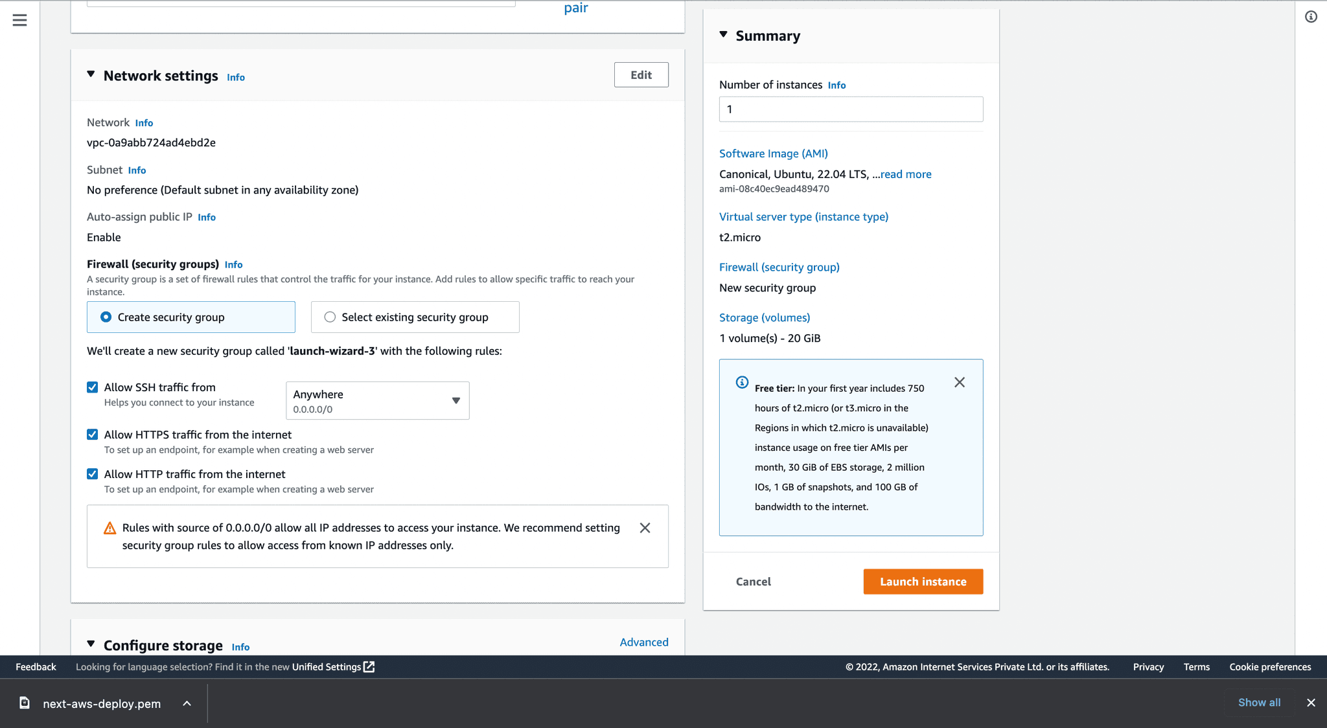Open the Feedback panel

36,666
